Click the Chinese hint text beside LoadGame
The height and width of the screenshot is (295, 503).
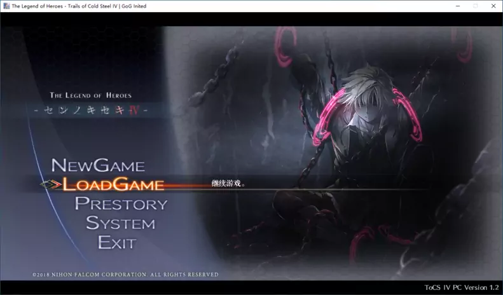228,183
